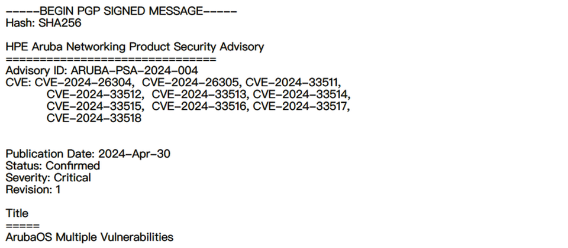Click the Status: Confirmed line
568x248 pixels.
53,166
